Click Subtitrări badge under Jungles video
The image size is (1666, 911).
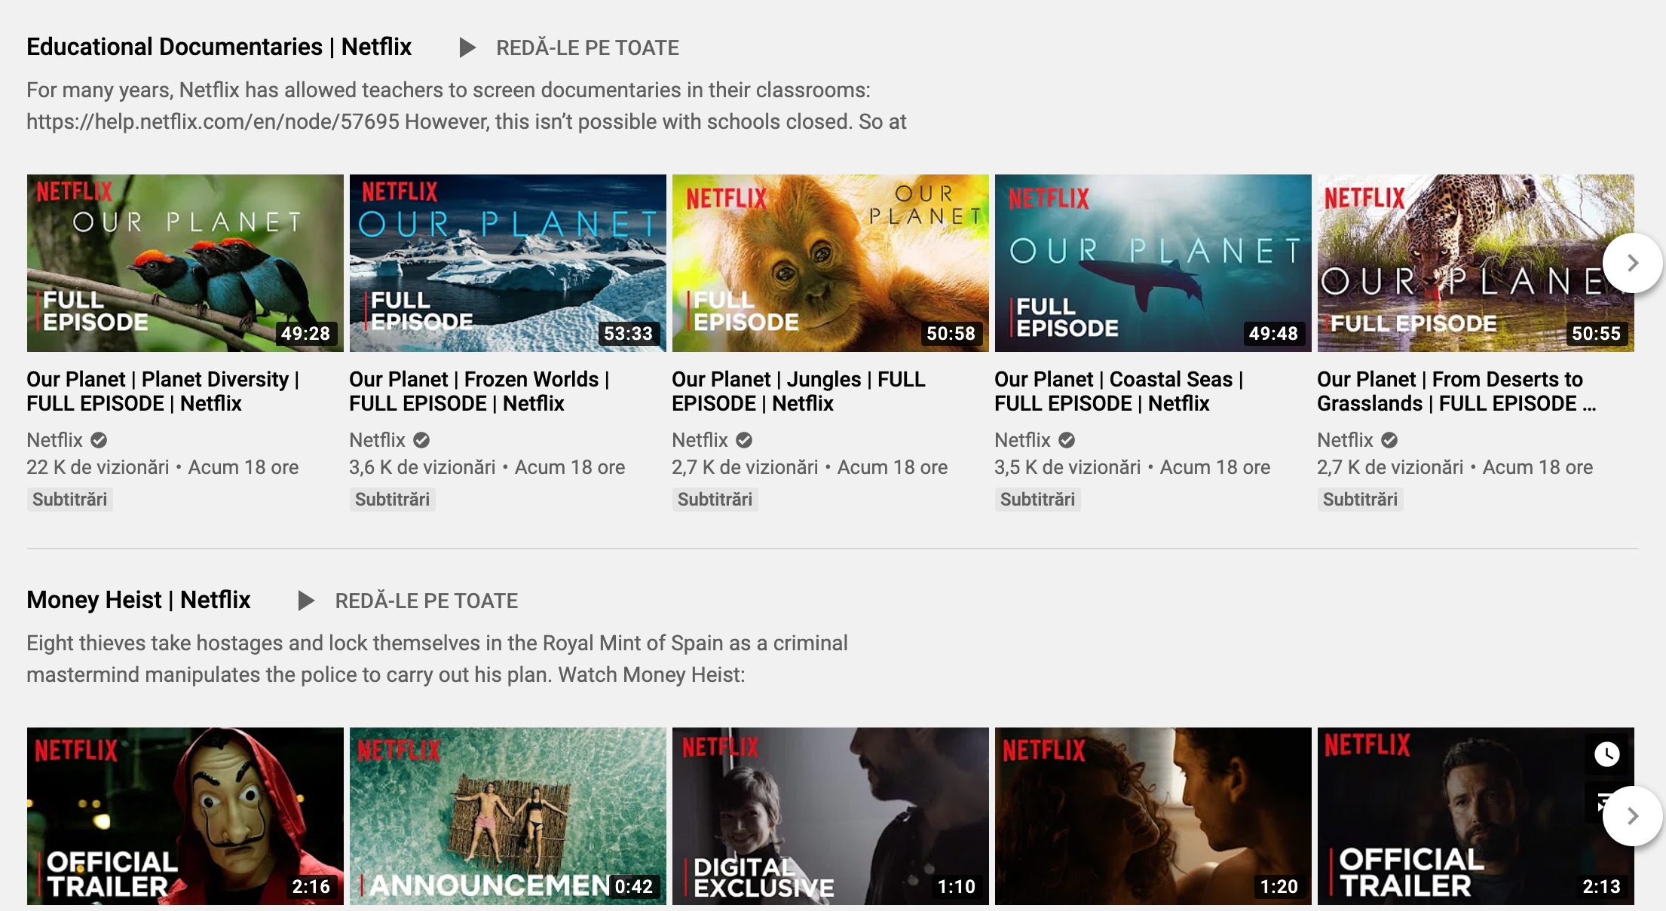pyautogui.click(x=715, y=500)
